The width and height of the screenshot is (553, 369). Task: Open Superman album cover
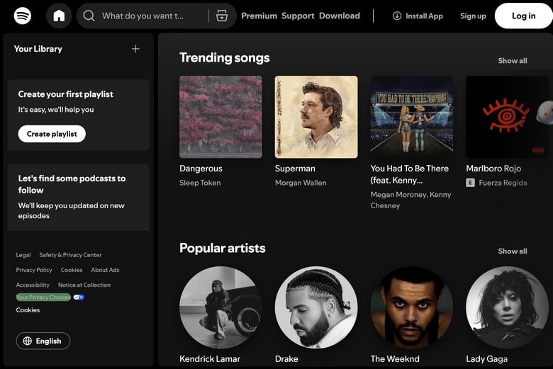coord(316,117)
